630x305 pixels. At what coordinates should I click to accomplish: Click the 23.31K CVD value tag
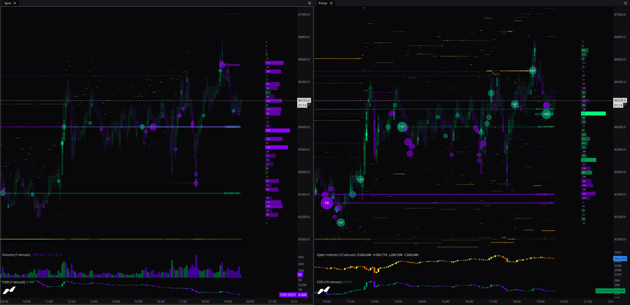619,291
